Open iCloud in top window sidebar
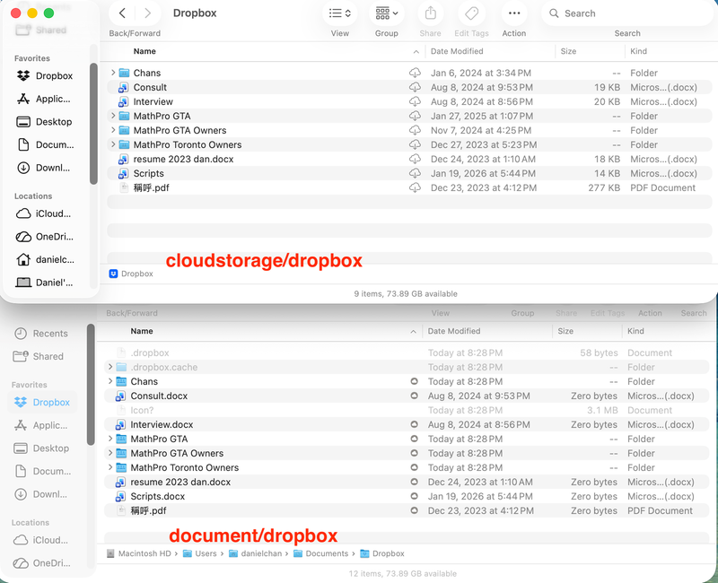 coord(44,213)
